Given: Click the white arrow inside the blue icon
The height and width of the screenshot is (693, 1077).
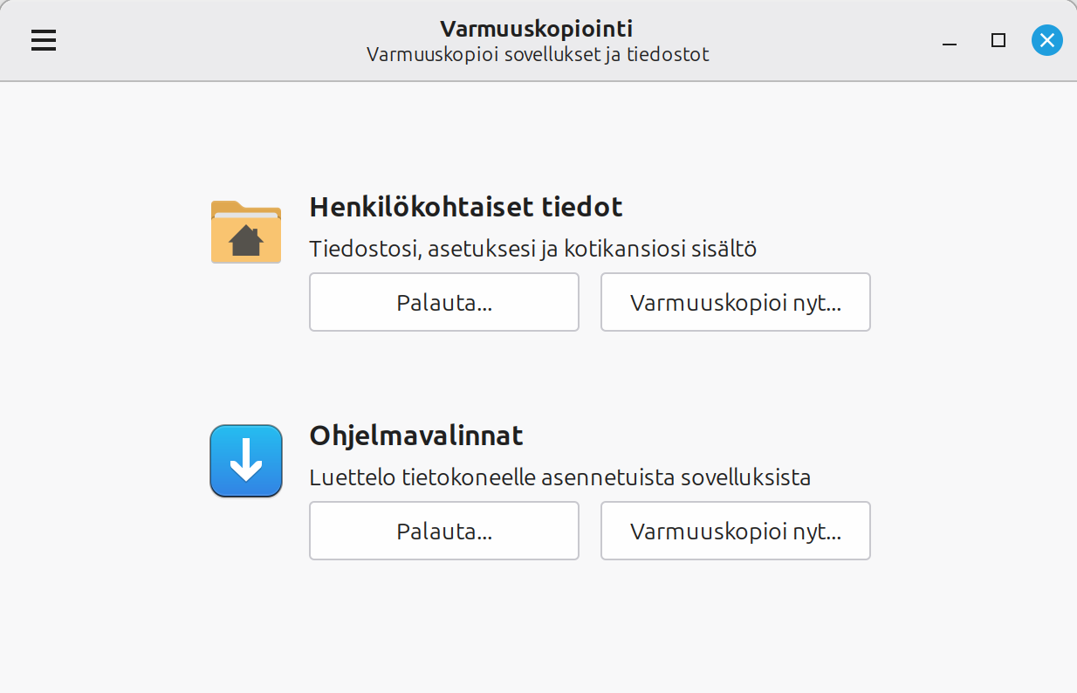Looking at the screenshot, I should tap(246, 460).
